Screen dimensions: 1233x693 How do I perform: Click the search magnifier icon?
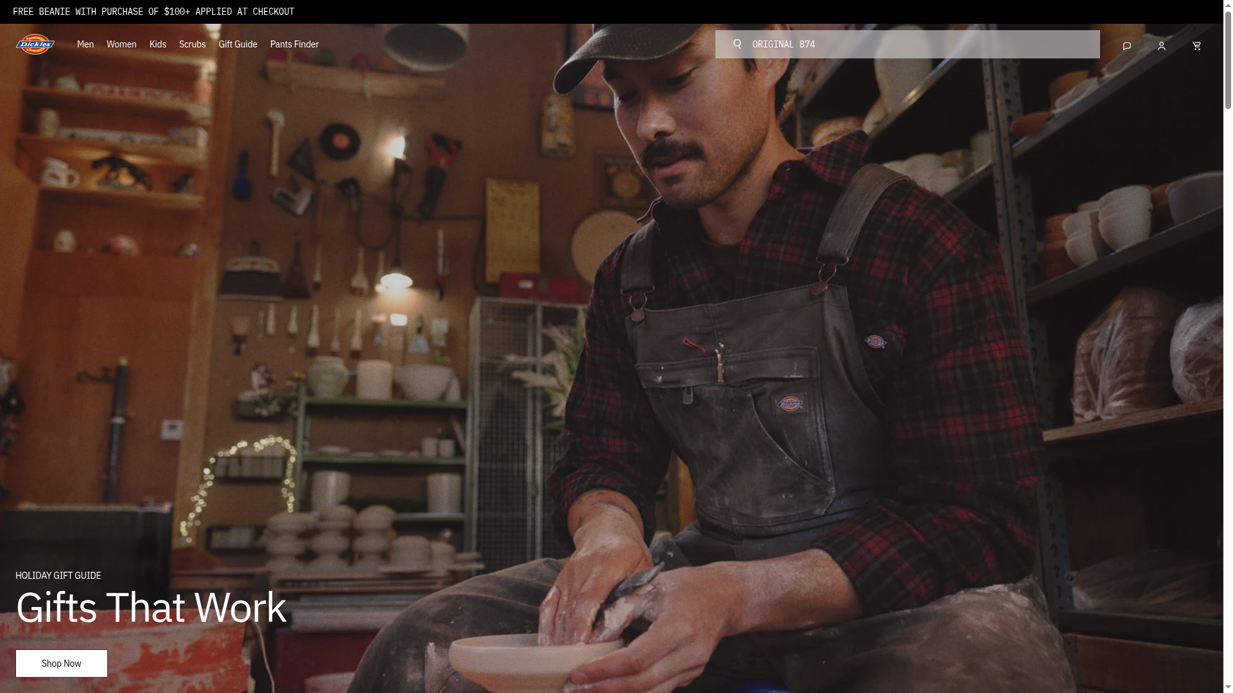(737, 44)
